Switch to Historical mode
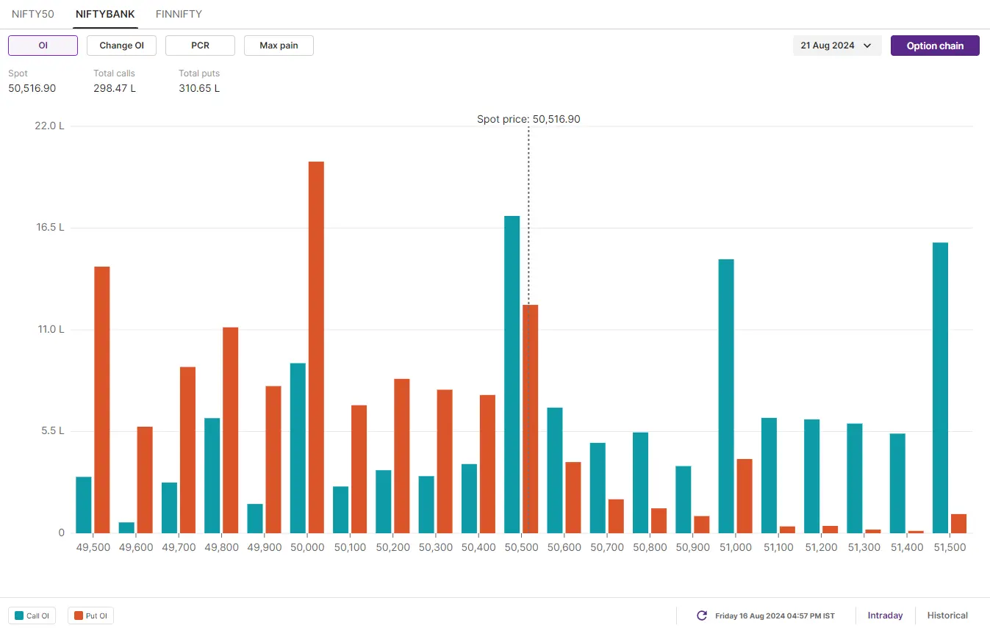990x628 pixels. pos(947,616)
